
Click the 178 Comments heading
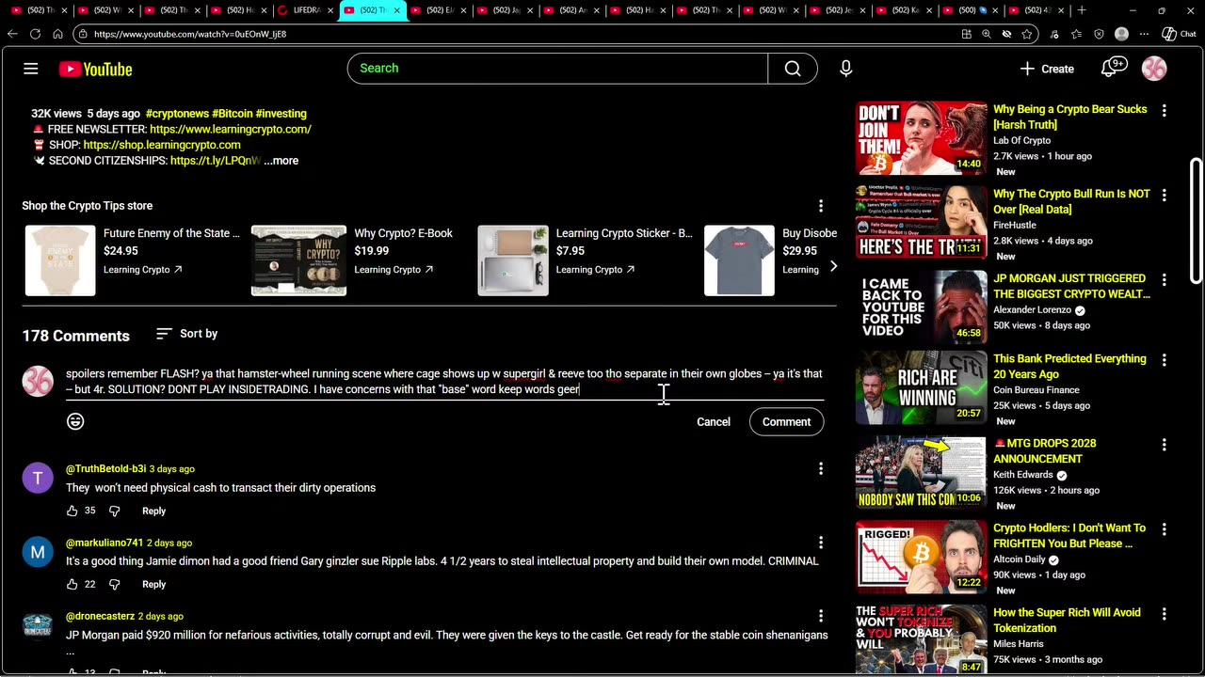click(76, 336)
